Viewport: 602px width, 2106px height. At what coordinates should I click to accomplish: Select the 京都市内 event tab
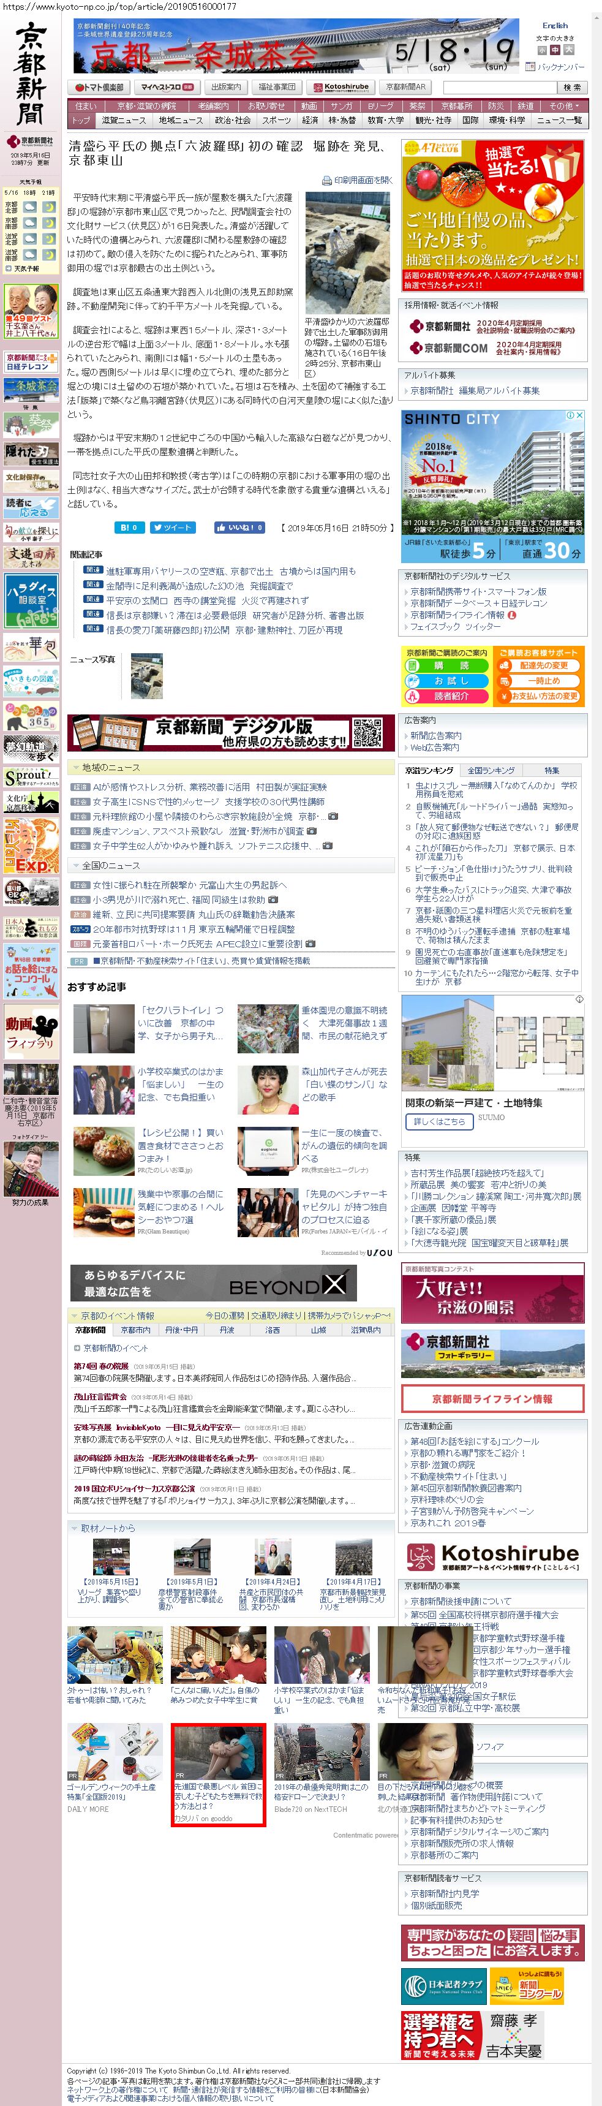(x=135, y=1330)
